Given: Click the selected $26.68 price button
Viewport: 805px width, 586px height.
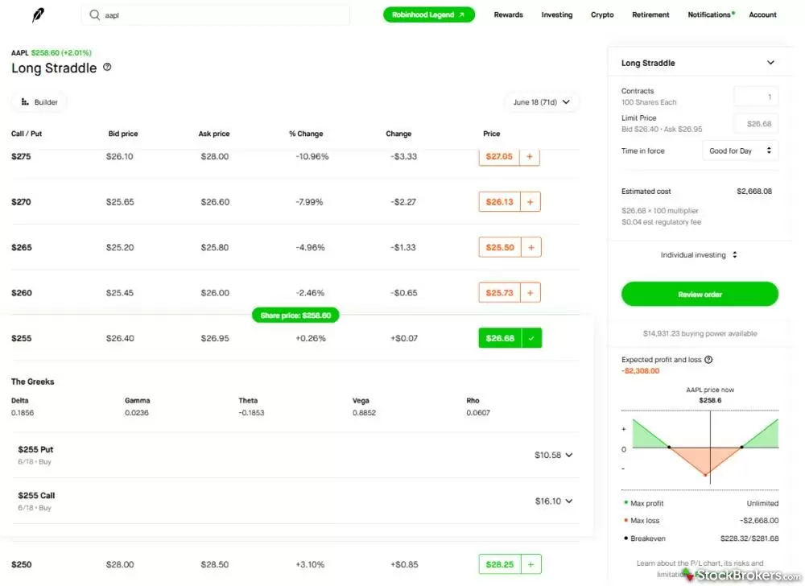Looking at the screenshot, I should click(500, 338).
